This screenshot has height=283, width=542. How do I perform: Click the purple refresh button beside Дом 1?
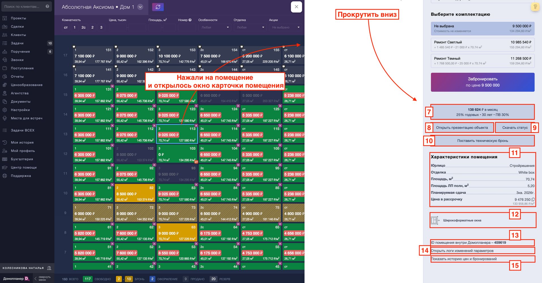158,7
